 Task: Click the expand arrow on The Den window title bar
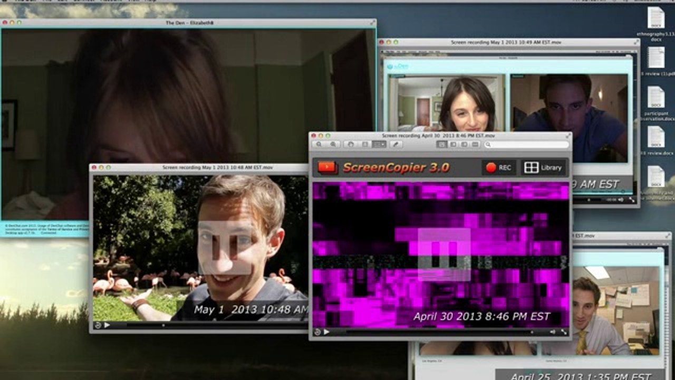[x=373, y=23]
